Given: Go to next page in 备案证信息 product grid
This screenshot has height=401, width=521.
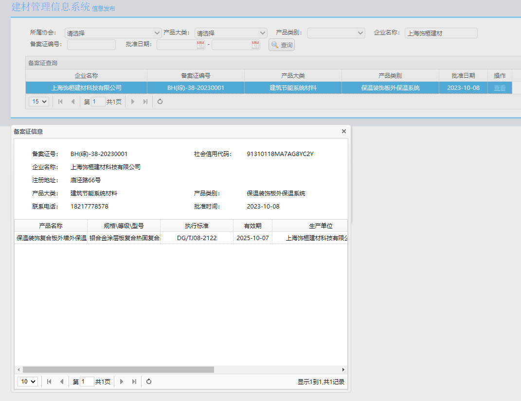Looking at the screenshot, I should point(121,382).
